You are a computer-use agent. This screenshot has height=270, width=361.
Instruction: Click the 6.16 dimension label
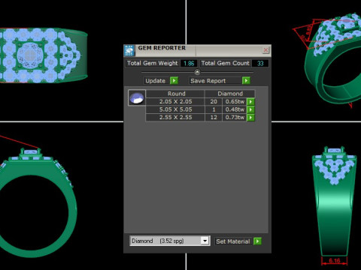tap(335, 261)
